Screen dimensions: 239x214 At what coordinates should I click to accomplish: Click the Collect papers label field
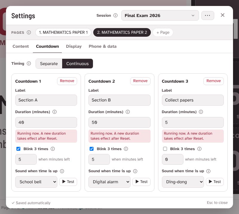click(x=193, y=100)
